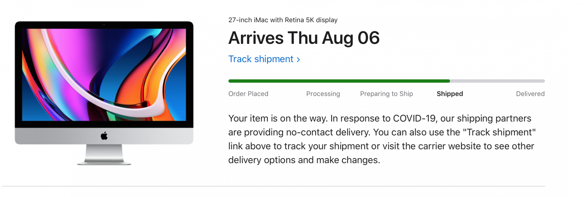Click the Arrives Thu Aug 06 heading

tap(304, 38)
